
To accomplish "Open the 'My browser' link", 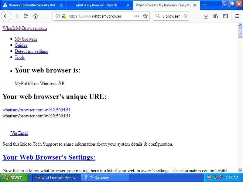I will point(26,39).
